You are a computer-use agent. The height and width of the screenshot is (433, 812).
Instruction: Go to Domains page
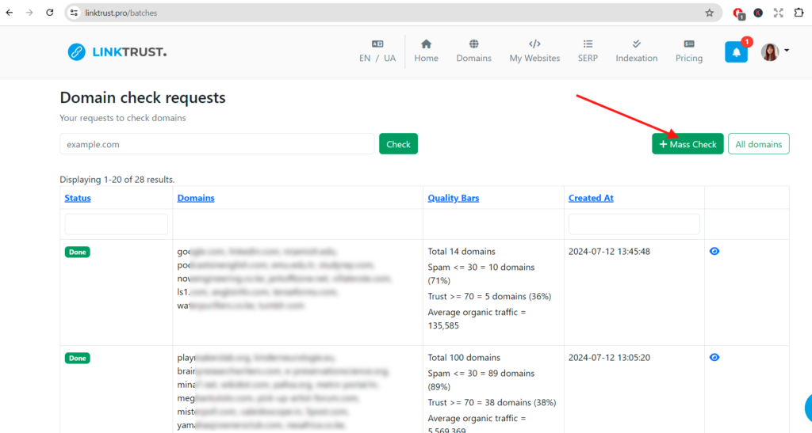point(473,51)
